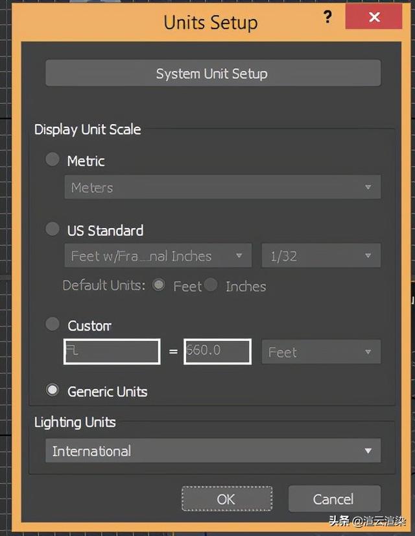
Task: Select the Custom radio button
Action: pyautogui.click(x=53, y=324)
